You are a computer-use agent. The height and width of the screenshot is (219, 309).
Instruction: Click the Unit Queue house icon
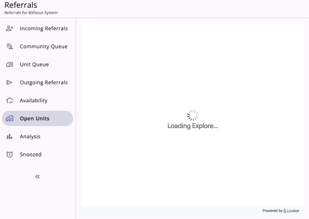click(10, 65)
